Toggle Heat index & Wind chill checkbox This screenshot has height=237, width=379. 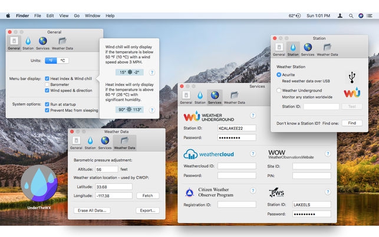(x=47, y=78)
